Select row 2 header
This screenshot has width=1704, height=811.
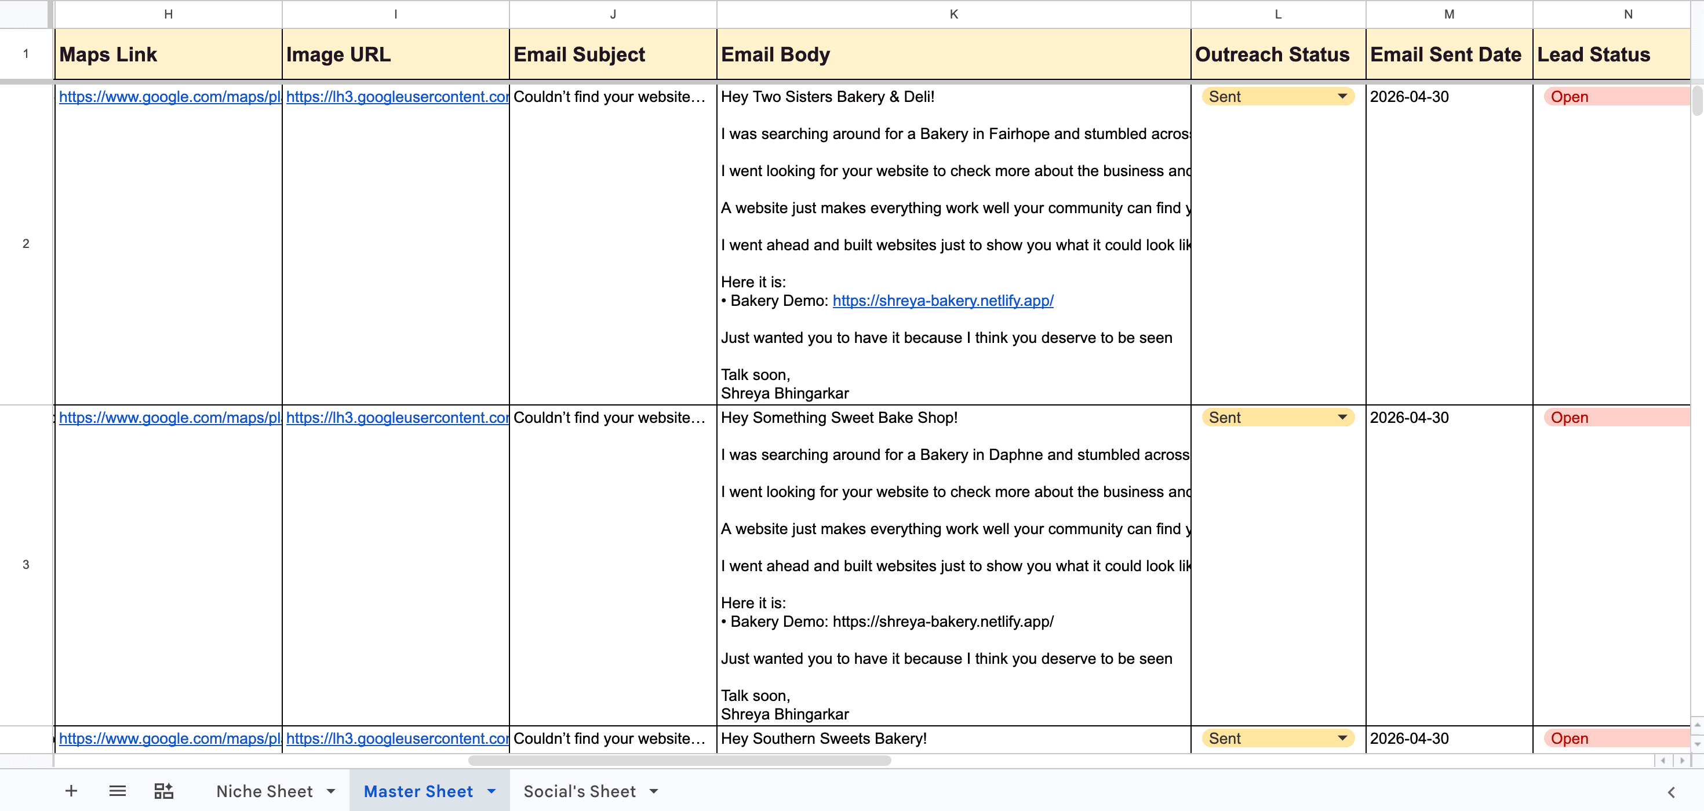pyautogui.click(x=26, y=244)
